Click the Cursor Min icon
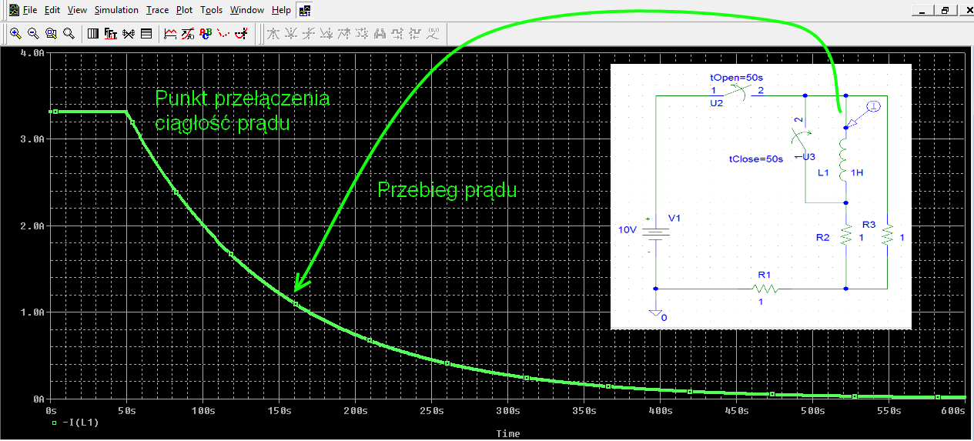This screenshot has width=974, height=441. click(x=326, y=33)
